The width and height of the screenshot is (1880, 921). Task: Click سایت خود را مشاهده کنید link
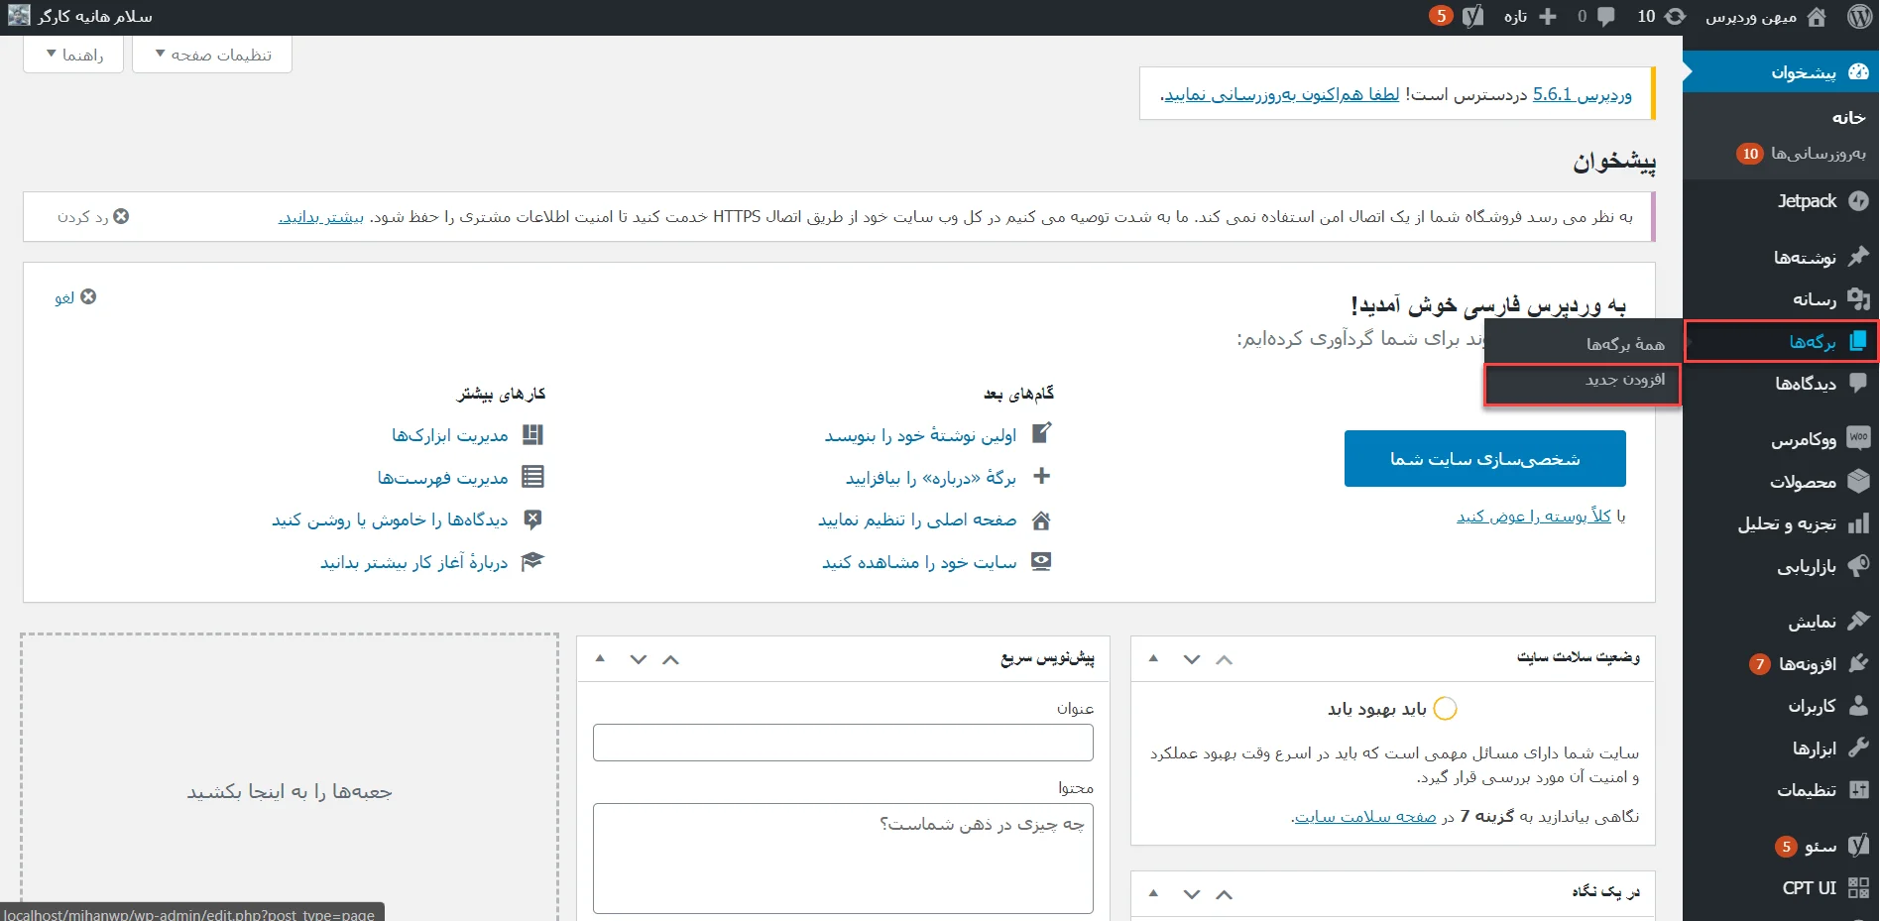[919, 562]
